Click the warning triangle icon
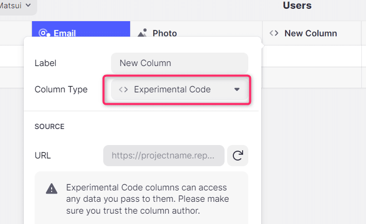 [x=52, y=188]
